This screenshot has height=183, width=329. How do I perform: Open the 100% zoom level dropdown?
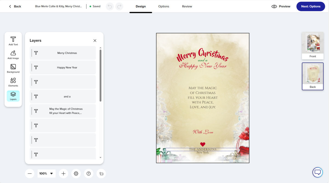click(46, 173)
